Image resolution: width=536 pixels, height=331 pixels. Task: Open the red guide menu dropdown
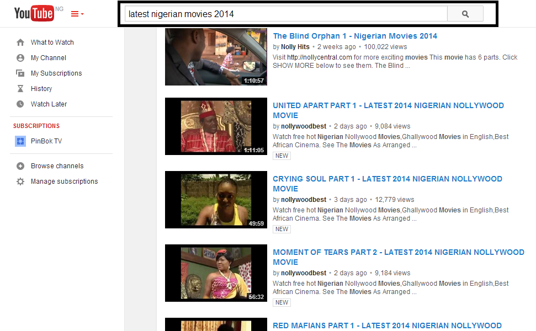click(77, 14)
